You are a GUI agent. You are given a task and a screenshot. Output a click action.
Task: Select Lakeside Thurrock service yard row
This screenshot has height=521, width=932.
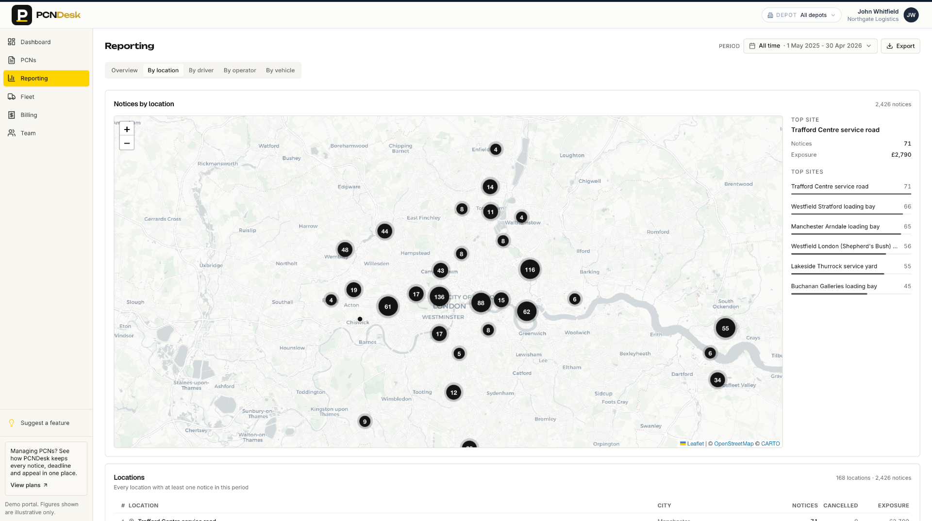click(x=851, y=268)
